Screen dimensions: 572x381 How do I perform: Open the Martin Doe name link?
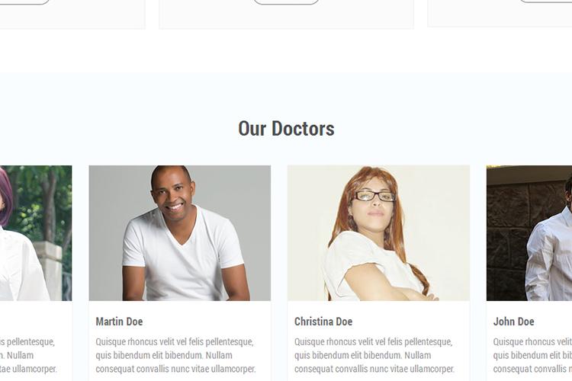point(119,322)
